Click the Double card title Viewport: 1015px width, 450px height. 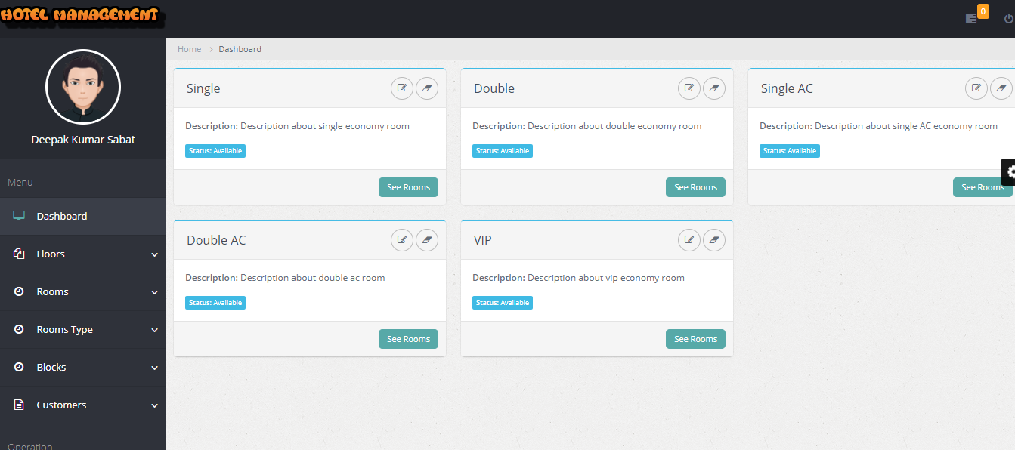pos(494,88)
